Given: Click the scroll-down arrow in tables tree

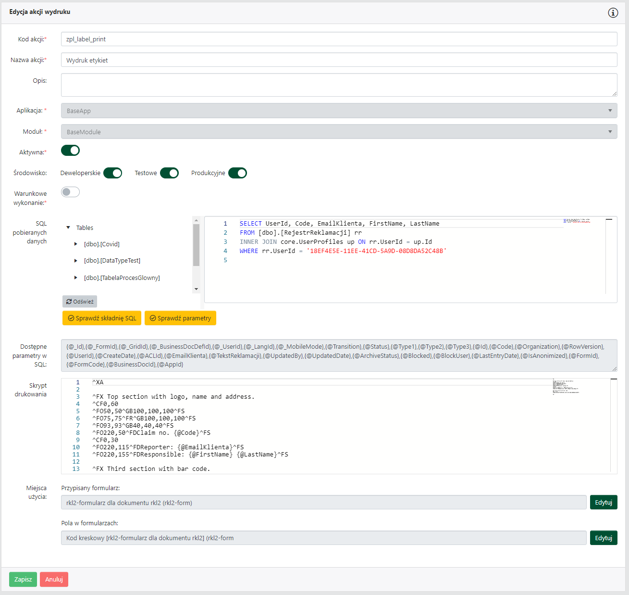Looking at the screenshot, I should pos(196,289).
